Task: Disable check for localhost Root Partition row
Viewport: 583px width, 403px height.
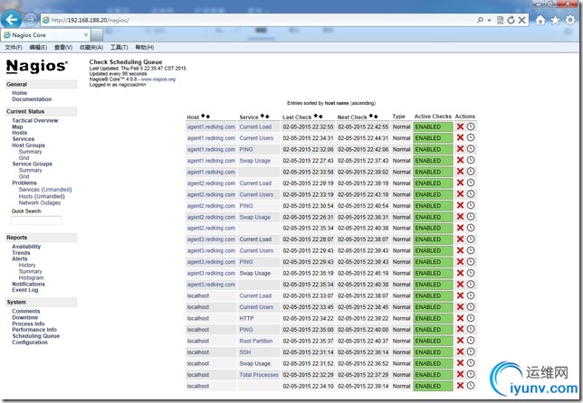Action: click(x=460, y=341)
